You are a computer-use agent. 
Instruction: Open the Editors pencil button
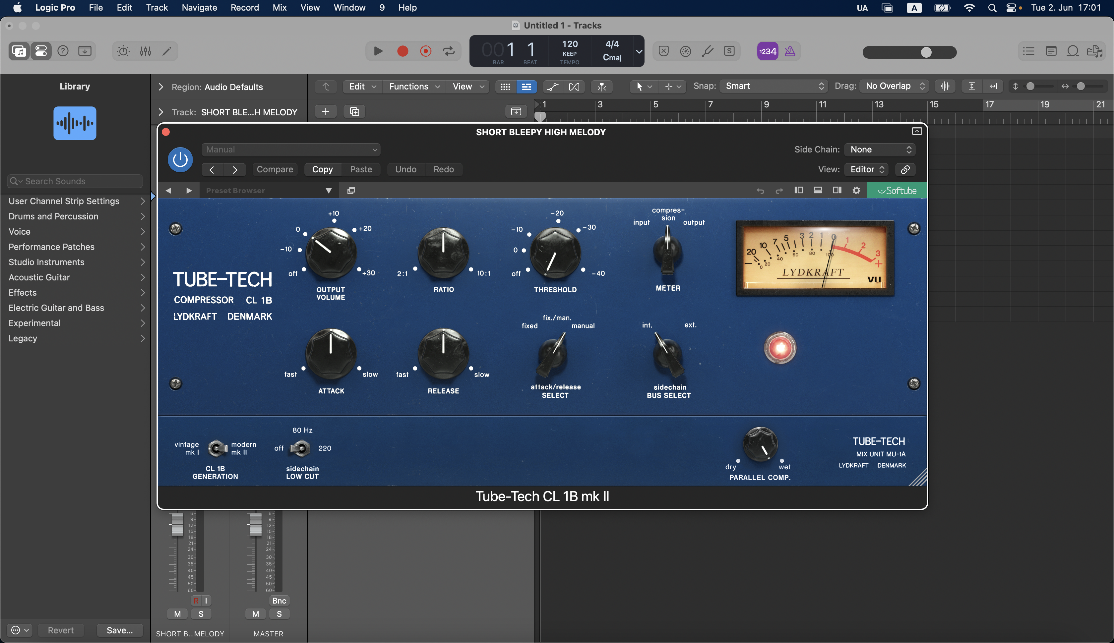pos(166,51)
